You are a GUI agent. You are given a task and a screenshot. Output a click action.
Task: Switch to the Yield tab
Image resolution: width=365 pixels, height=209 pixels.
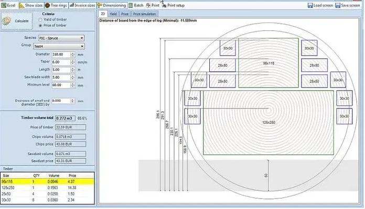(113, 14)
